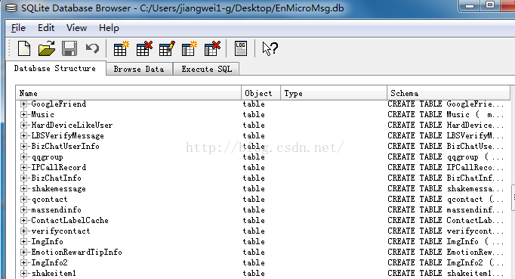
Task: Click the vertical scrollbar thumb of table list
Action: (513, 197)
